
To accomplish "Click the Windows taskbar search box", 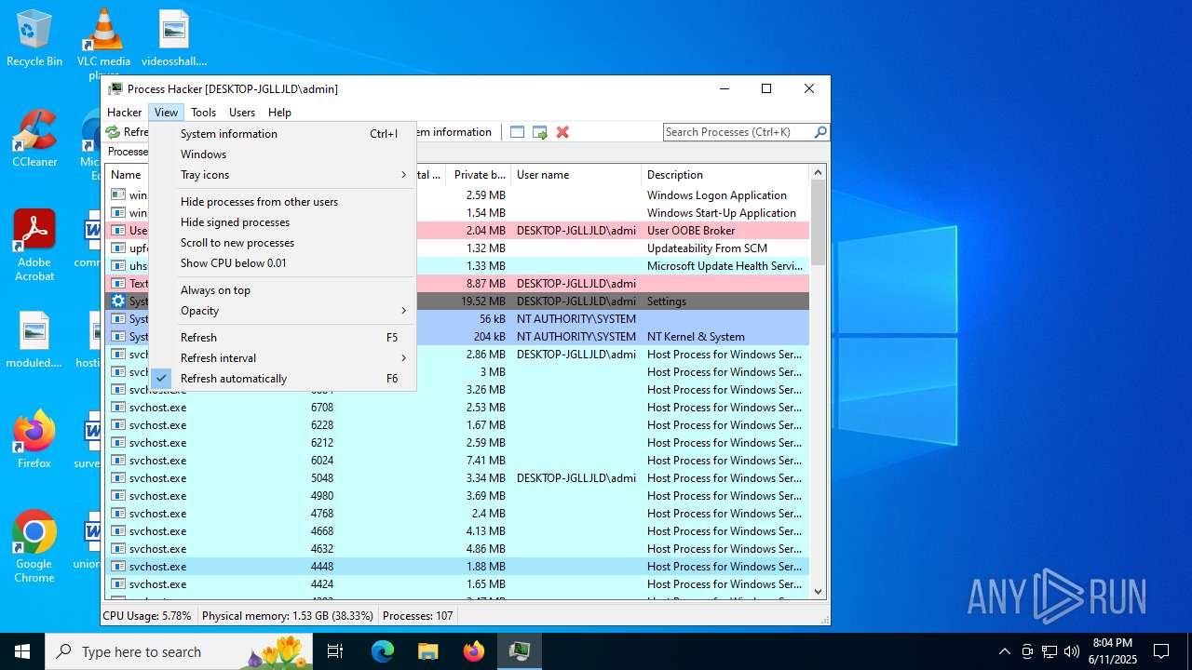I will point(179,651).
